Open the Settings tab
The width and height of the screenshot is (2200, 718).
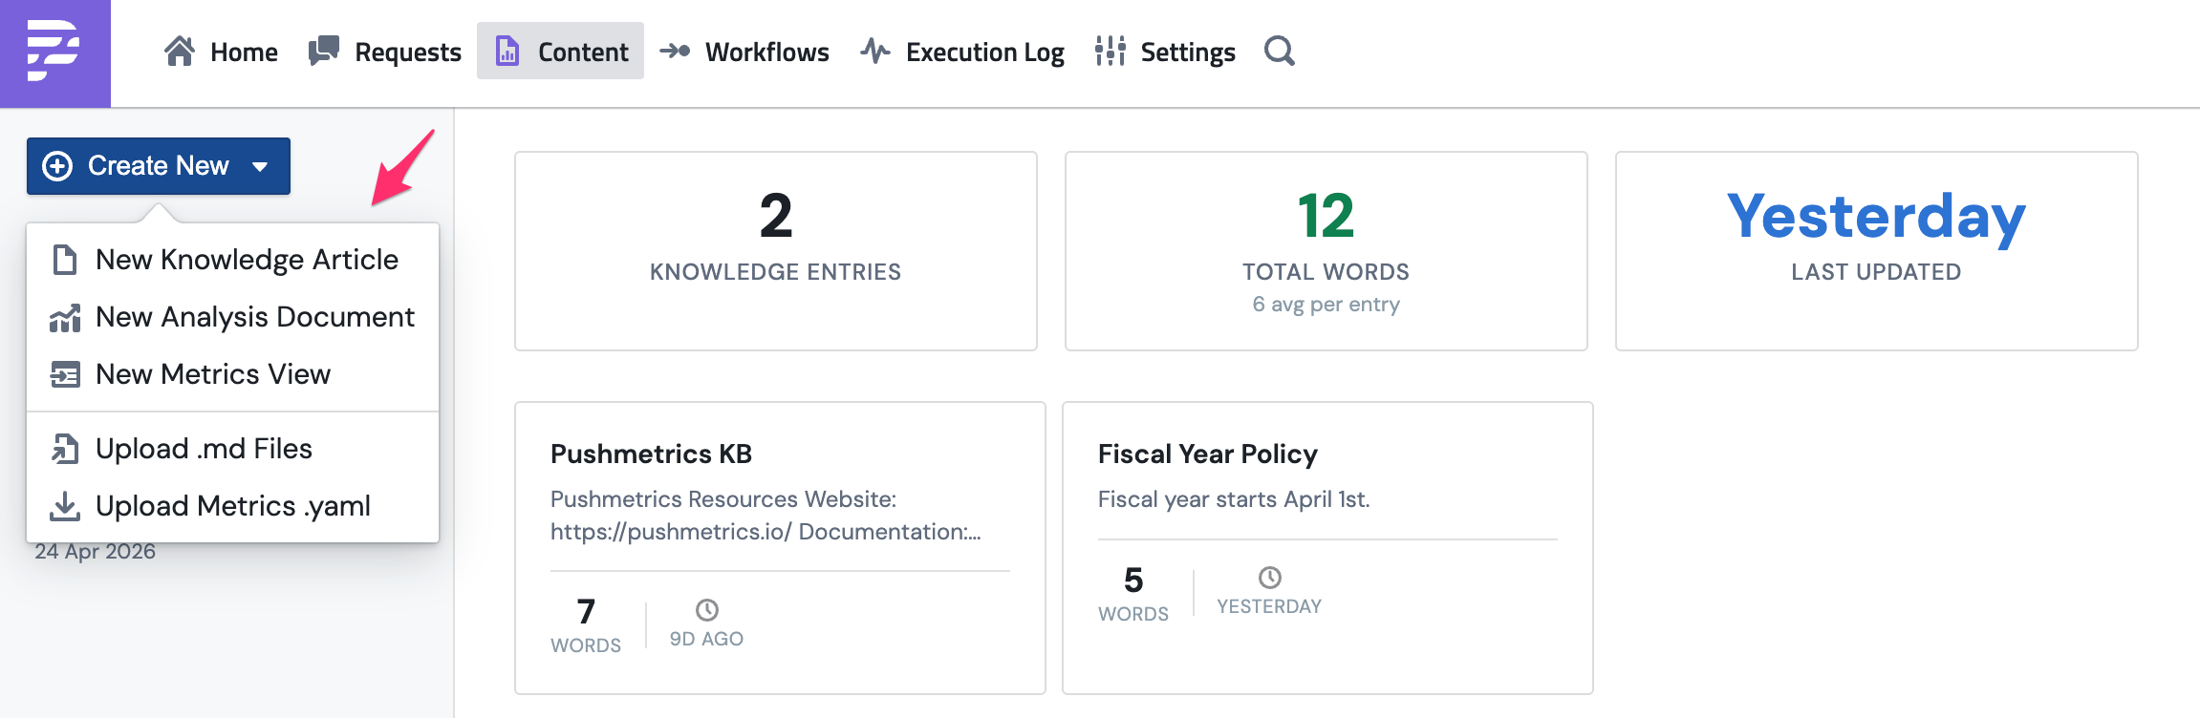(1166, 52)
